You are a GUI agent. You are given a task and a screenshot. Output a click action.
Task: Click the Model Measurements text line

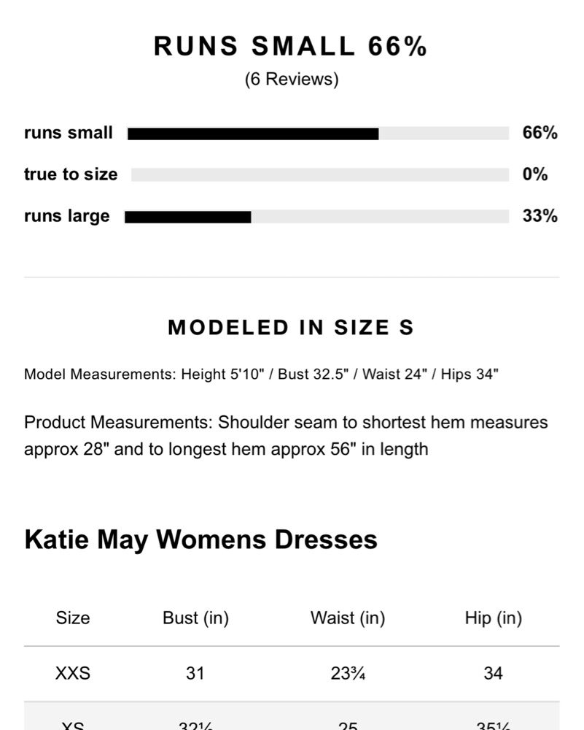pyautogui.click(x=261, y=374)
